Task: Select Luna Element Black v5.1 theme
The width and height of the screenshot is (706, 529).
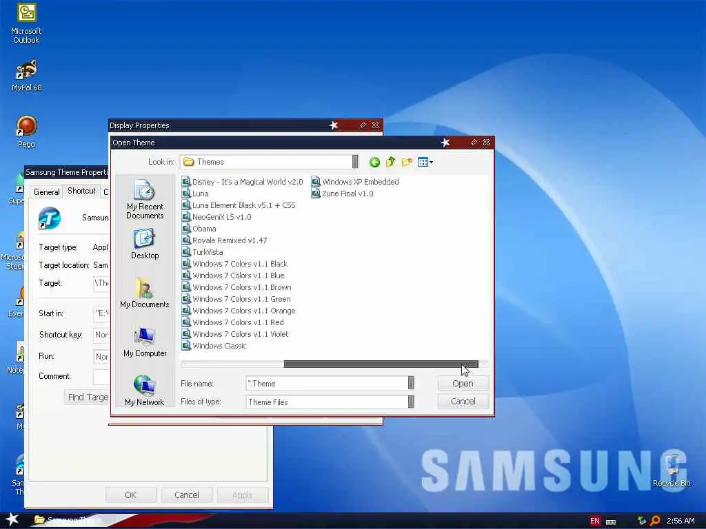Action: tap(239, 205)
